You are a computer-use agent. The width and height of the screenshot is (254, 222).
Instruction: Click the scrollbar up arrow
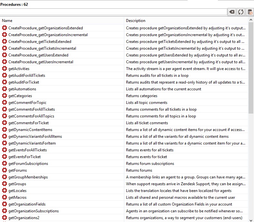coord(251,26)
